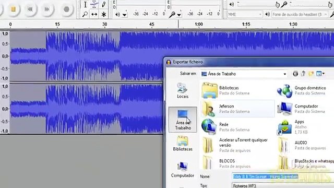This screenshot has width=334, height=188.
Task: Click the timeline ruler at 1:00
Action: pyautogui.click(x=198, y=24)
